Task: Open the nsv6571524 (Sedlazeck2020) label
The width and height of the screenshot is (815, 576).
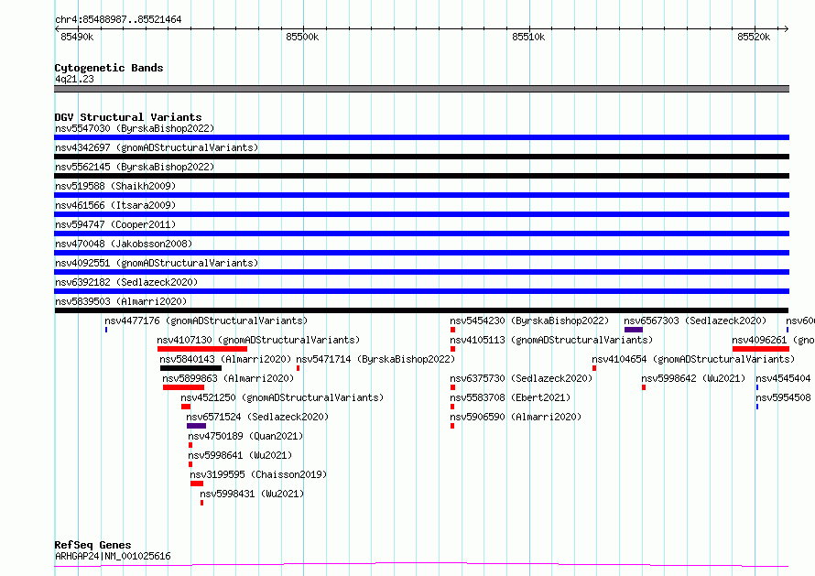Action: pos(257,417)
